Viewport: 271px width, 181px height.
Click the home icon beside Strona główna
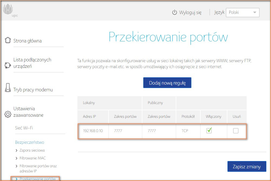[x=7, y=39]
